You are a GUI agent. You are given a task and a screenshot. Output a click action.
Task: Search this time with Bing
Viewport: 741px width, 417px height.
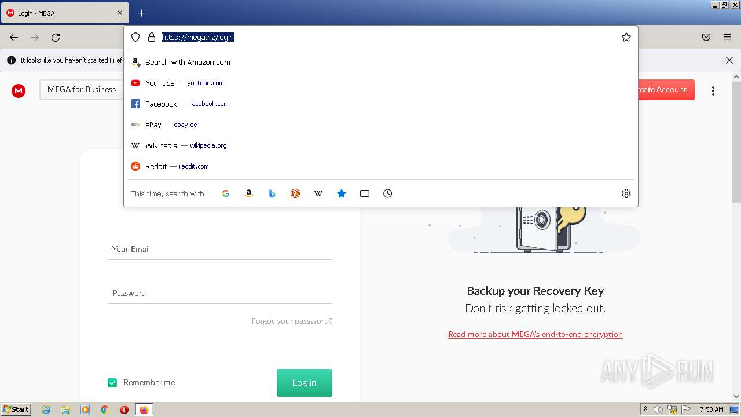272,193
